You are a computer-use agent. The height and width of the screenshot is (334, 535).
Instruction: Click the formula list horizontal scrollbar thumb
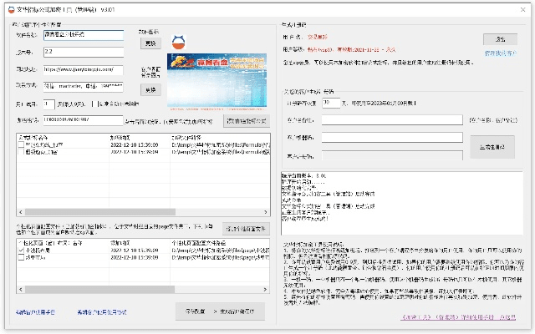point(100,212)
